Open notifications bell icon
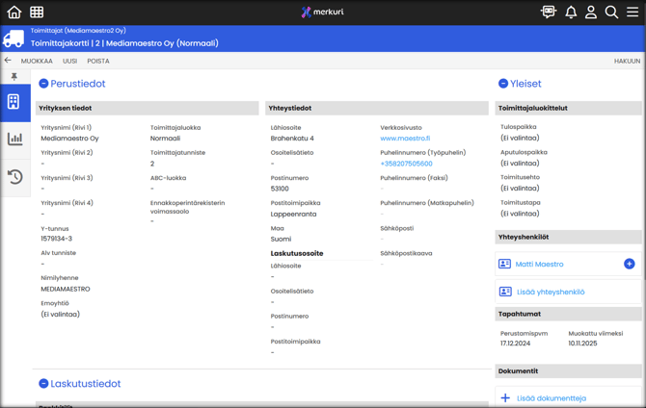646x408 pixels. [571, 13]
